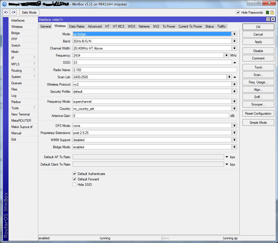The width and height of the screenshot is (278, 243).
Task: Open the Channel Width dropdown
Action: coord(235,48)
